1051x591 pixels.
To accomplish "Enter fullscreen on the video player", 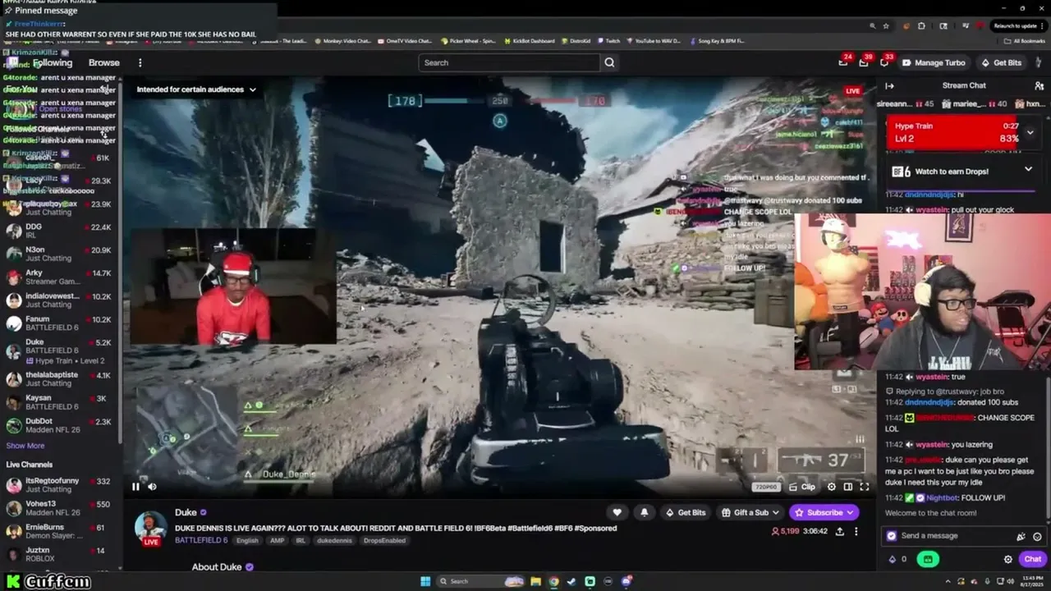I will [865, 487].
